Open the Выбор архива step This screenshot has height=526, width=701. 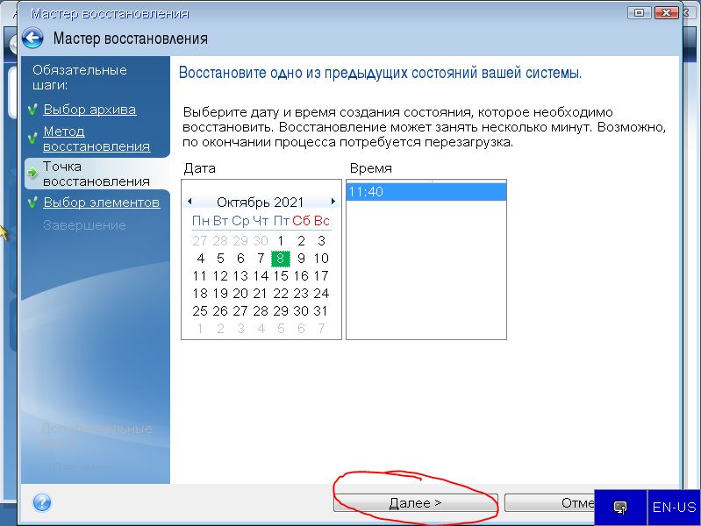point(89,110)
